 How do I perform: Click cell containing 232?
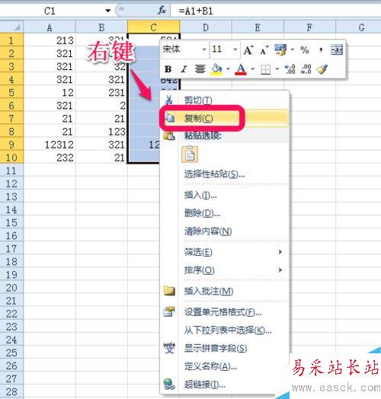tap(50, 158)
